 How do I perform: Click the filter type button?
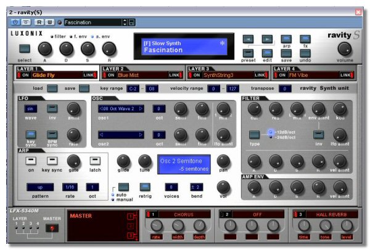(254, 135)
